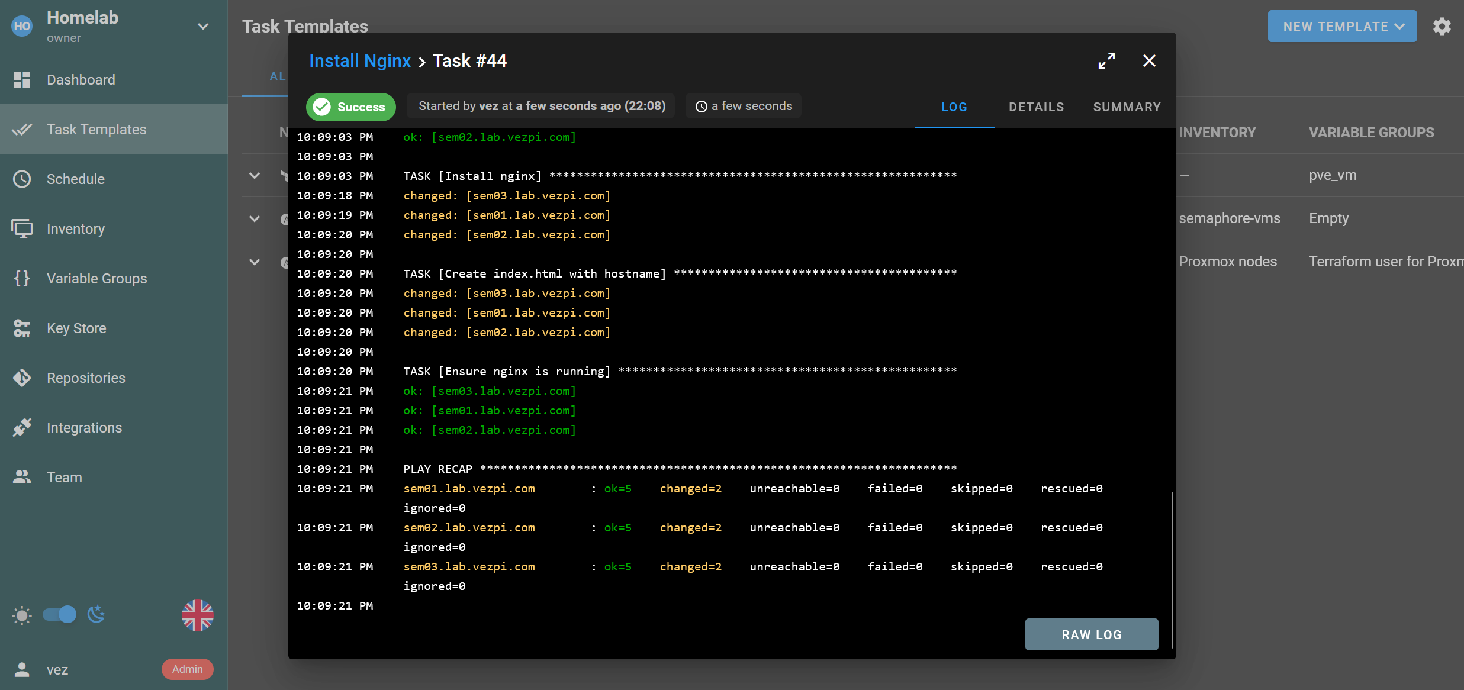Collapse the first task template row
Viewport: 1464px width, 690px height.
(255, 176)
